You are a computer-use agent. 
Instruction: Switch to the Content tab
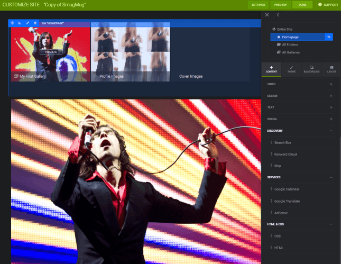click(x=271, y=69)
